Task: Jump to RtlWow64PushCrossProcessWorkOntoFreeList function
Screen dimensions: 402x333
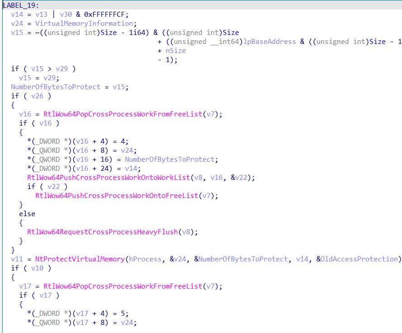Action: pos(117,195)
